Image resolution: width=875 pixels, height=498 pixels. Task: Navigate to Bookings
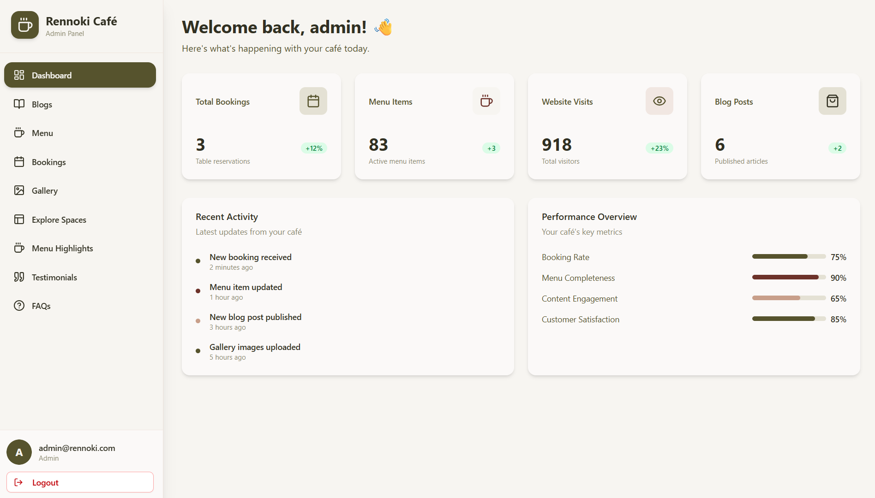(x=80, y=162)
